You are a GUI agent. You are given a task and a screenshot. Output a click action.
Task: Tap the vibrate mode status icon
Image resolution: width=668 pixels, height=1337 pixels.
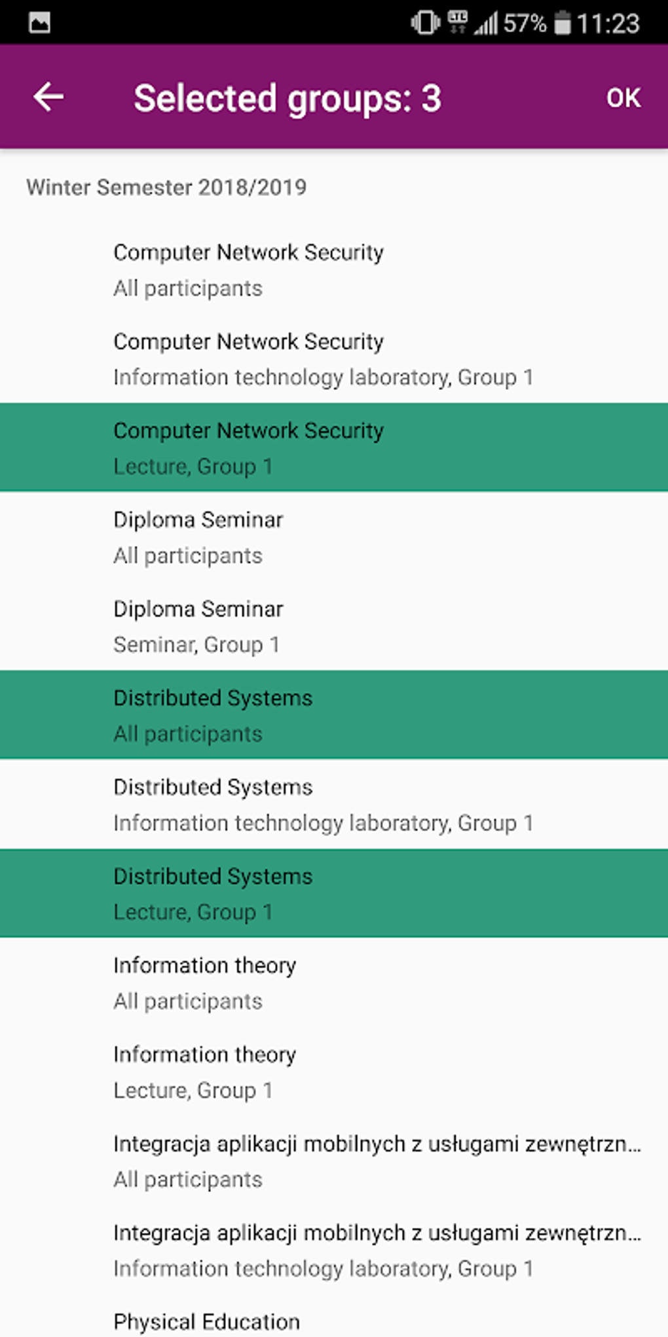click(425, 23)
